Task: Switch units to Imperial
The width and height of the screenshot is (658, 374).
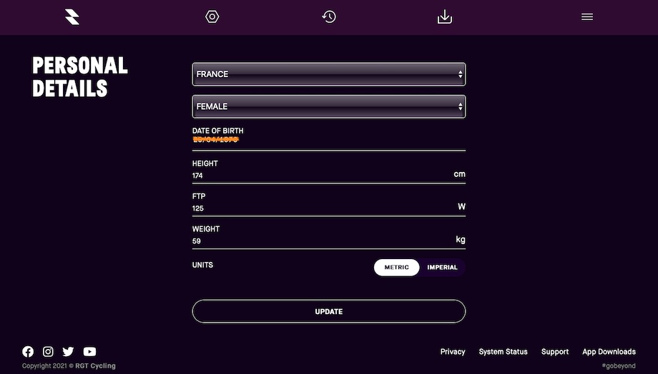Action: [x=442, y=267]
